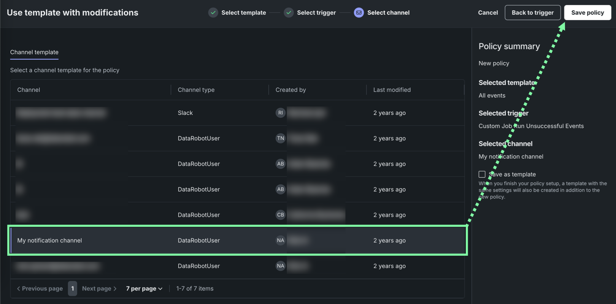Image resolution: width=616 pixels, height=304 pixels.
Task: Click the Select template checkmark step icon
Action: click(213, 13)
